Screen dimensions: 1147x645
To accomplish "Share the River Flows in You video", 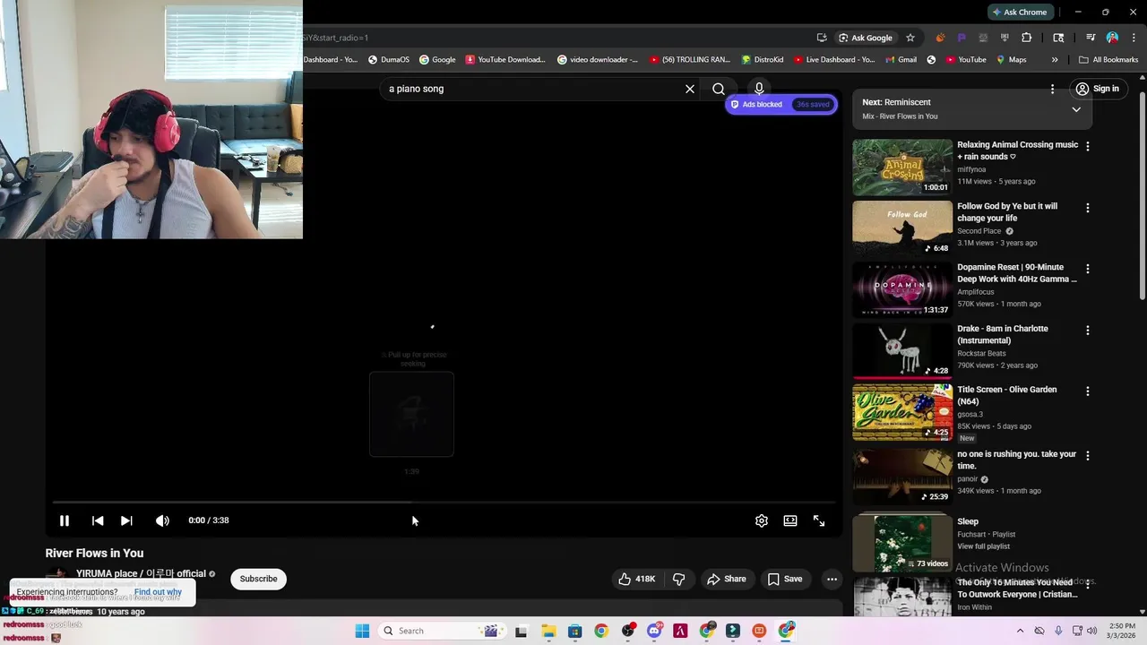I will [727, 579].
